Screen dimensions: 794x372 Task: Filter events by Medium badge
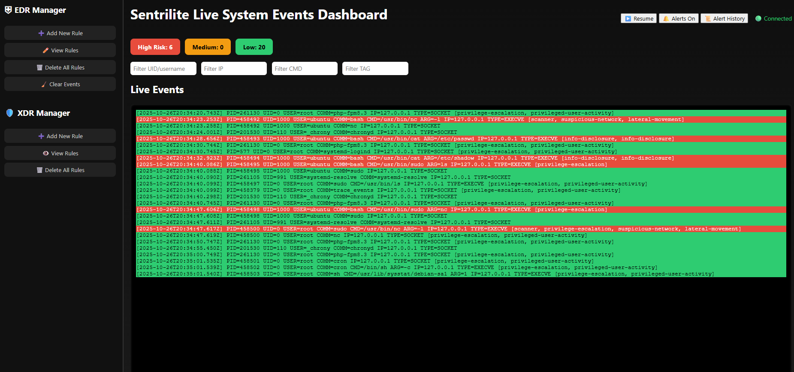[208, 47]
